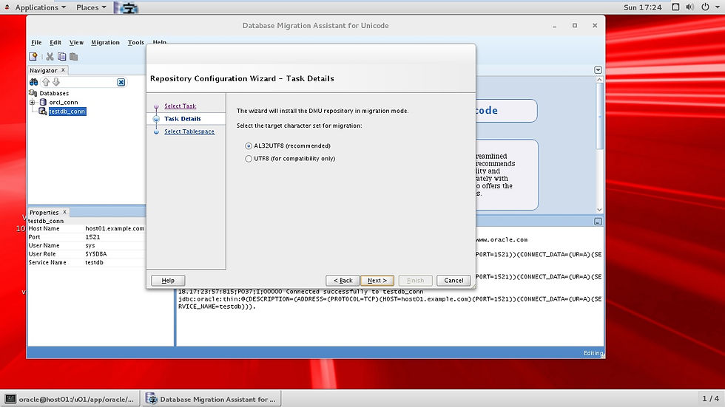This screenshot has width=725, height=407.
Task: Click the User Name value sys
Action: [90, 245]
